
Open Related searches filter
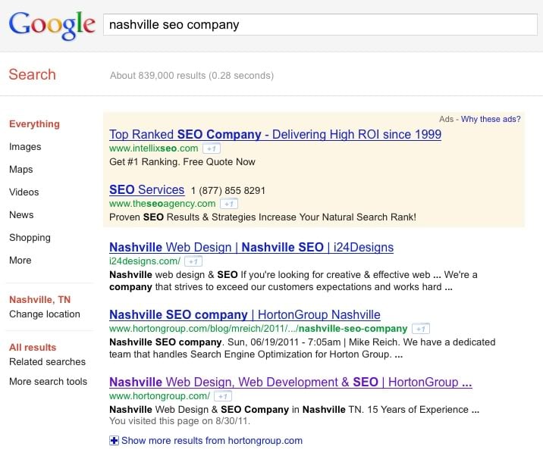point(47,361)
